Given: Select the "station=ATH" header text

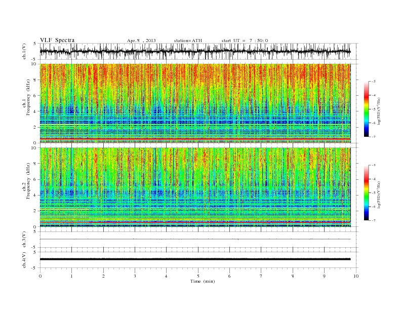Looking at the screenshot, I should [x=188, y=41].
